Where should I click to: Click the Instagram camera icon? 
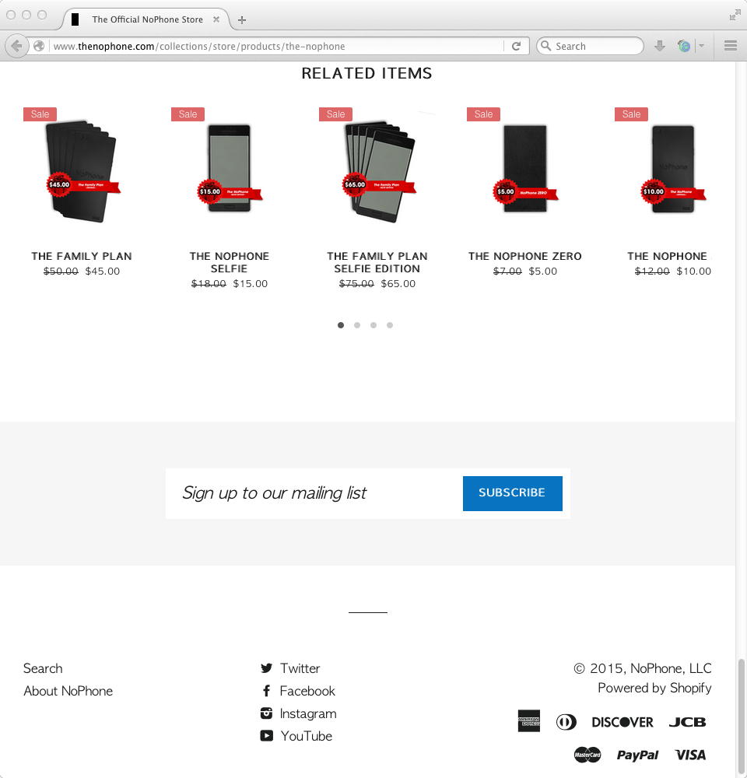pos(267,713)
